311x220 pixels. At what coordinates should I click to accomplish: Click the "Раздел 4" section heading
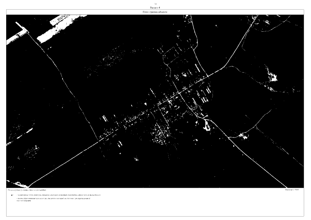(x=155, y=7)
